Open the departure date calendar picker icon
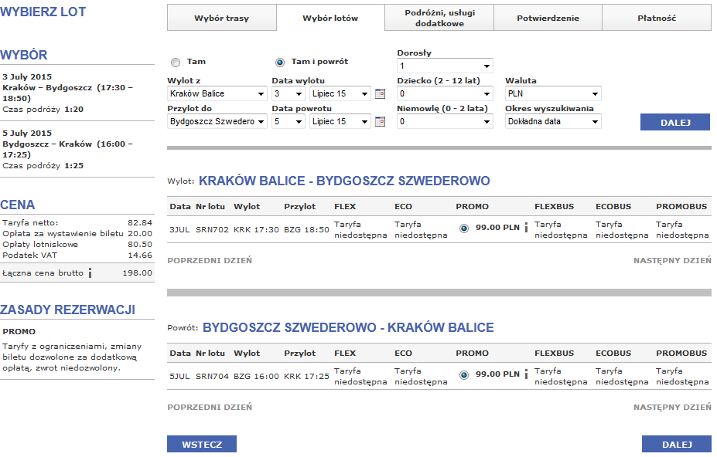 pyautogui.click(x=380, y=94)
